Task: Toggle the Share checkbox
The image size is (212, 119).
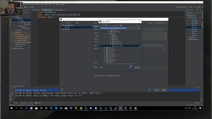Action: pos(148,23)
